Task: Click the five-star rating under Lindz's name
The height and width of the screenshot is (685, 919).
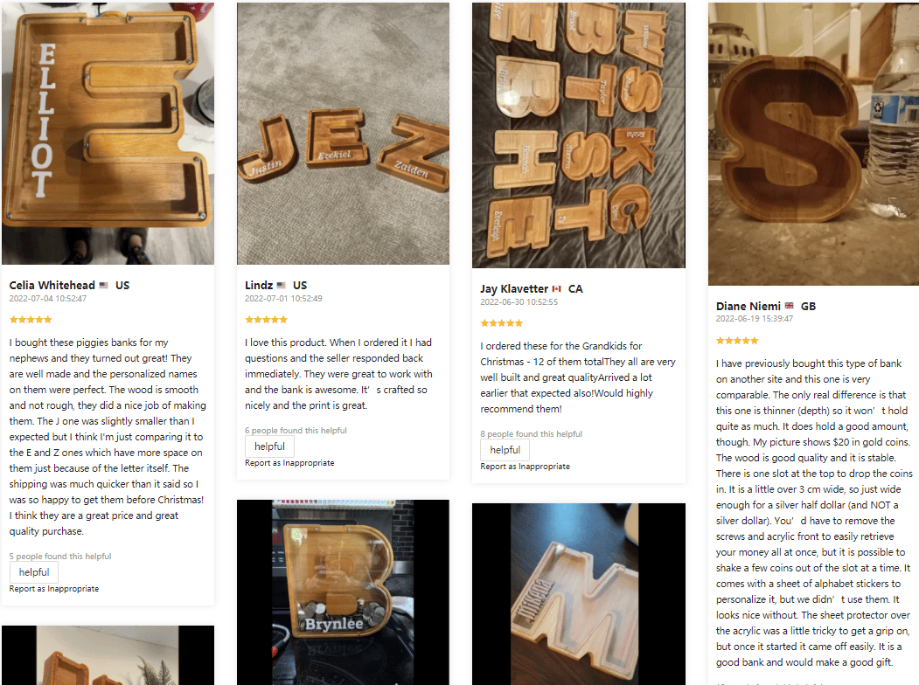Action: pos(266,320)
